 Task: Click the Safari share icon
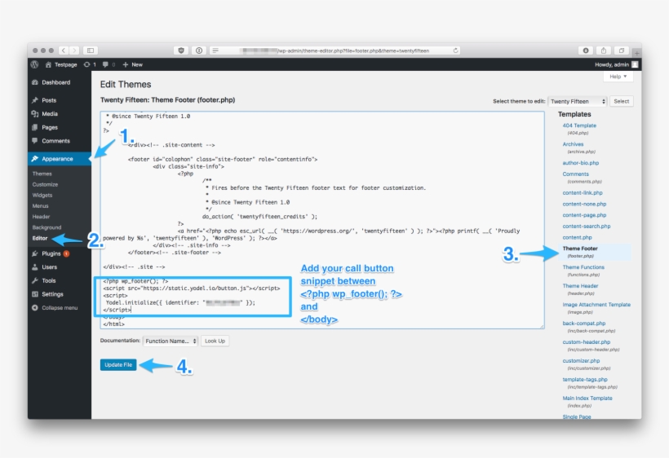tap(603, 51)
